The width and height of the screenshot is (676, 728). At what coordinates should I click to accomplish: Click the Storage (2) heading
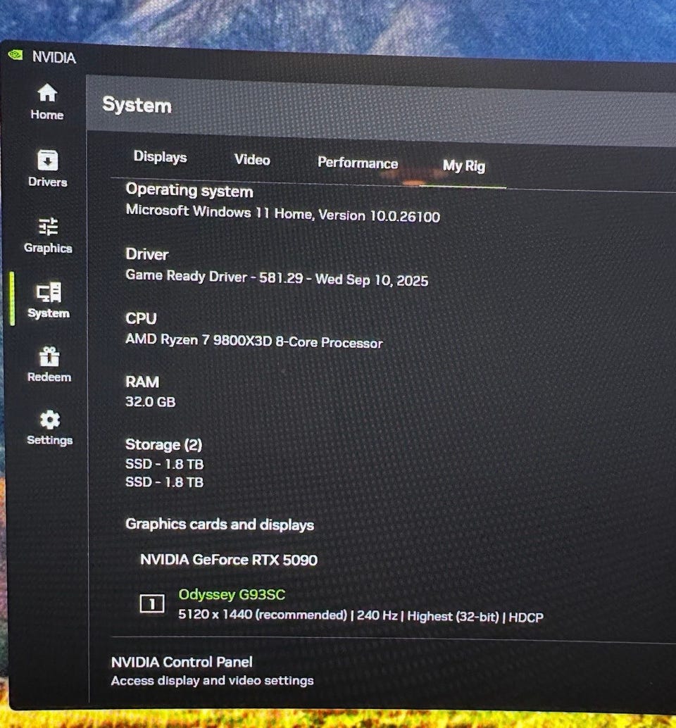[x=164, y=445]
